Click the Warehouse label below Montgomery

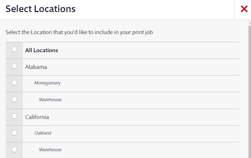[50, 100]
